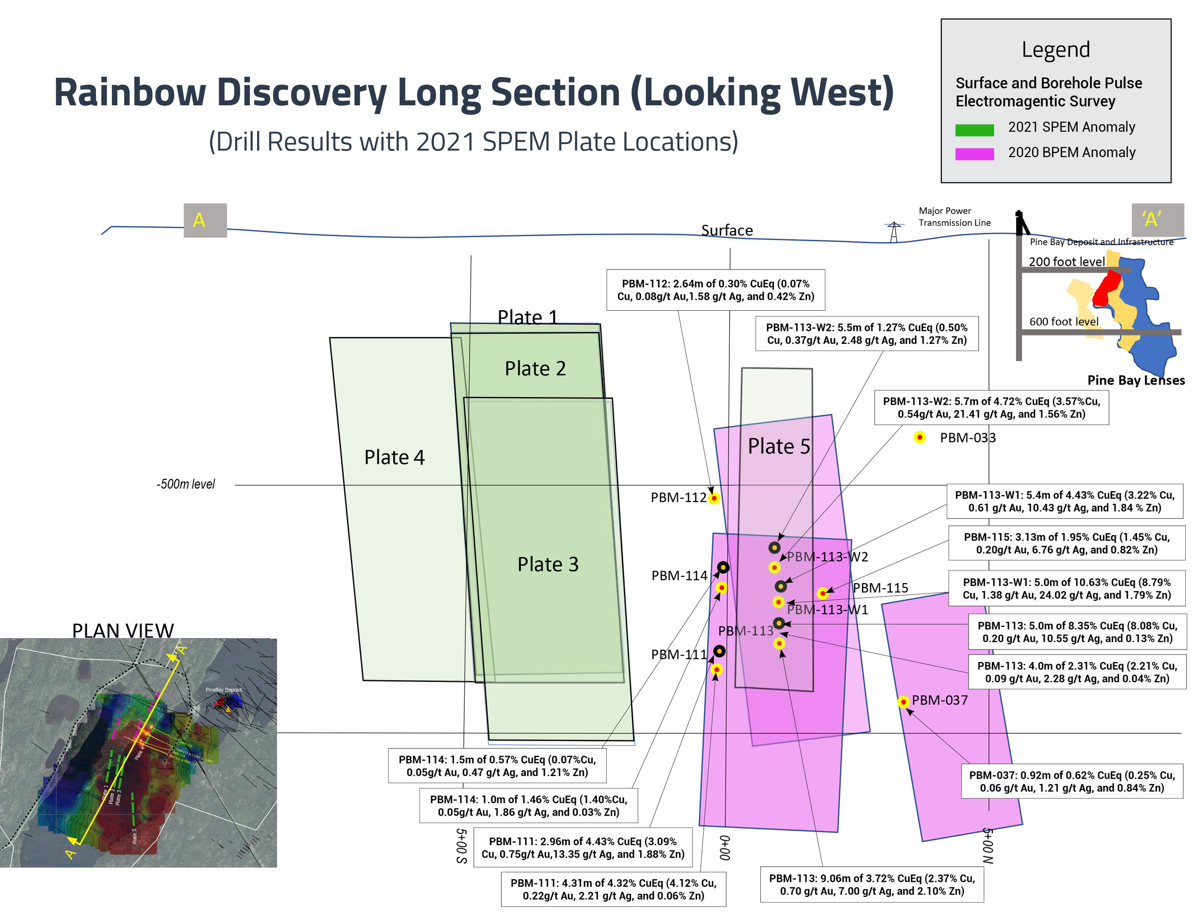Screen dimensions: 1195x923
Task: Click the PBM-113-W1 10.63% CuEq callout
Action: point(1066,588)
